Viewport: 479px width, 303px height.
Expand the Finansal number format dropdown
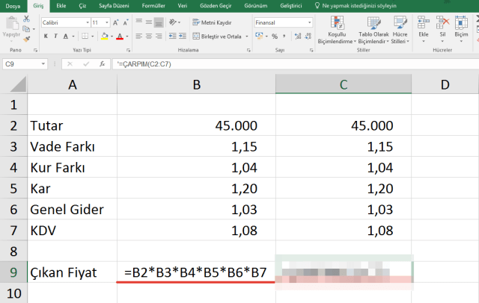point(311,22)
